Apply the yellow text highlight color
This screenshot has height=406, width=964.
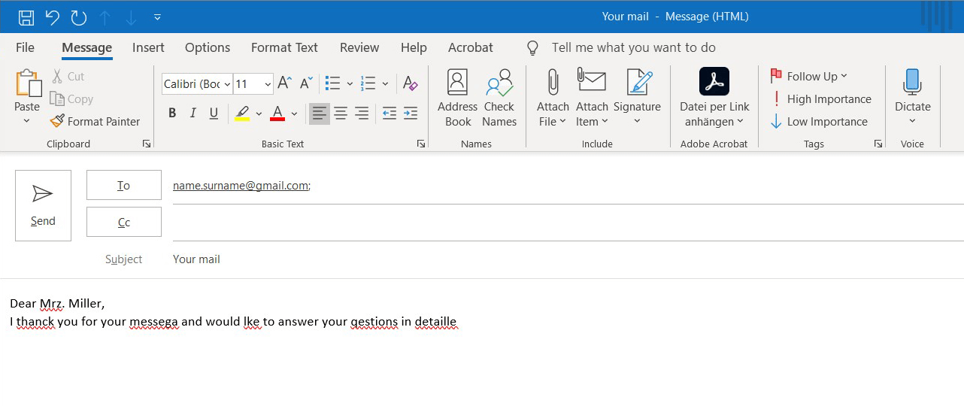pyautogui.click(x=242, y=114)
